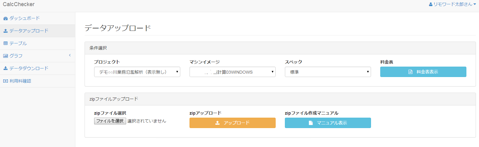
Task: Open the テーブル menu item
Action: 18,43
